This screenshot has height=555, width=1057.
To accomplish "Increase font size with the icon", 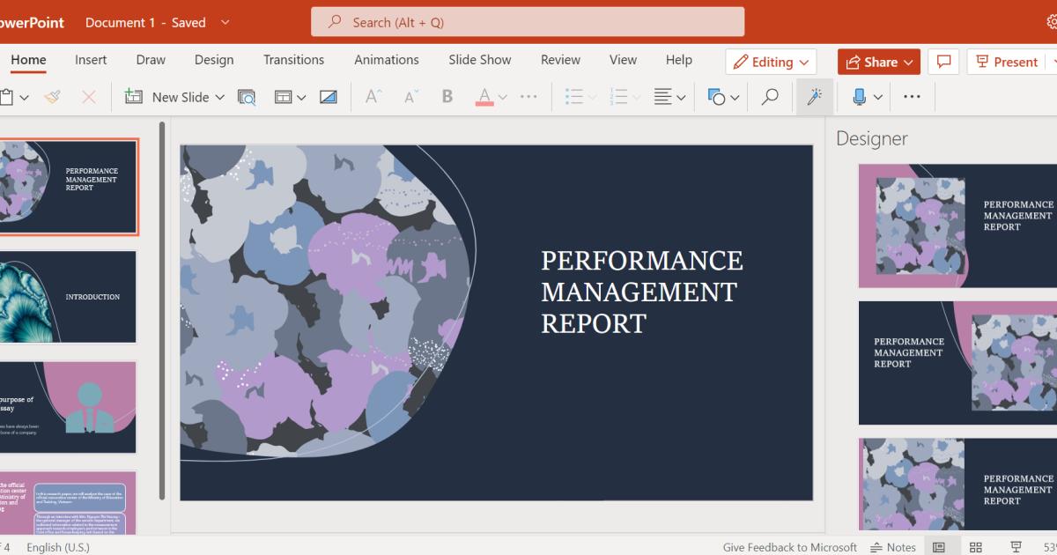I will coord(372,96).
